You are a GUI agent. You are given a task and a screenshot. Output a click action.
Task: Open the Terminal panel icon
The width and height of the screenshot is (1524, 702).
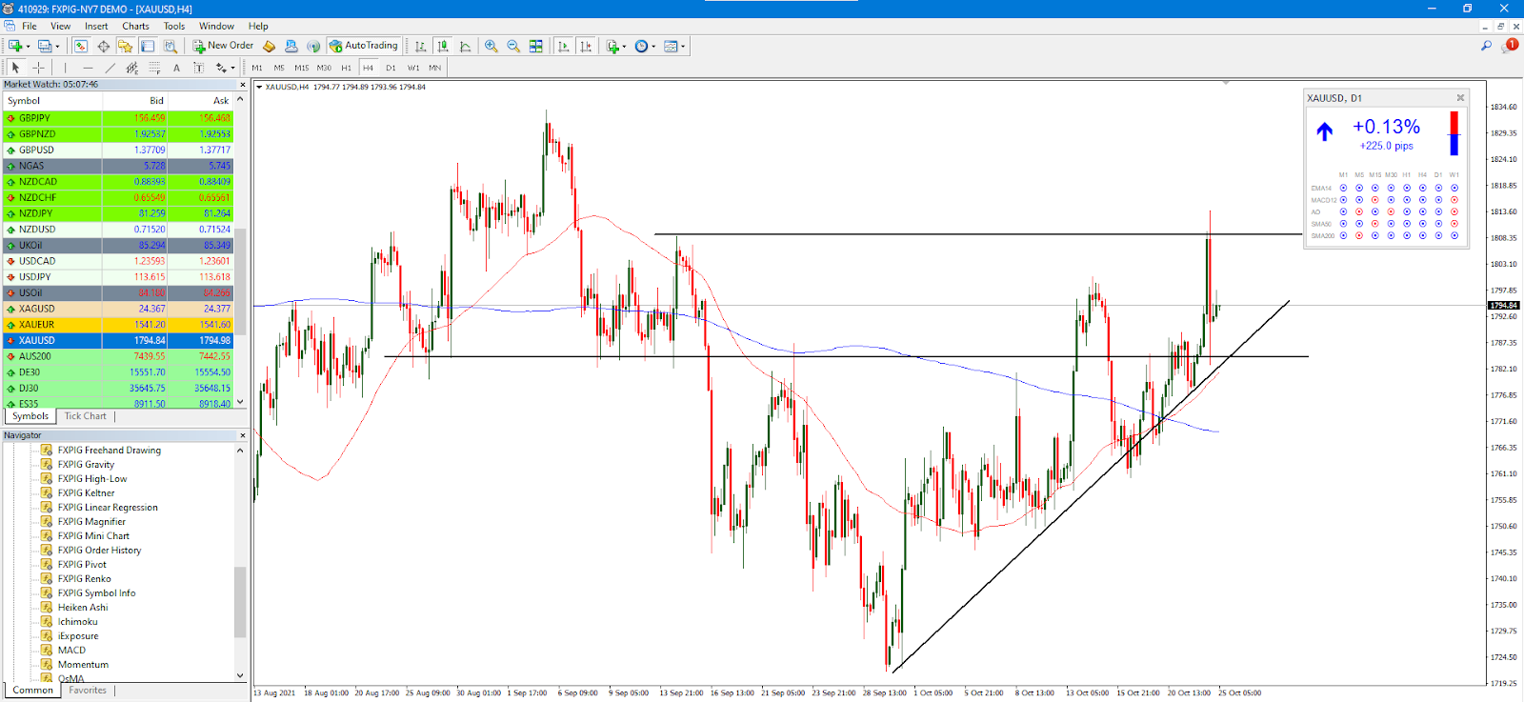149,46
